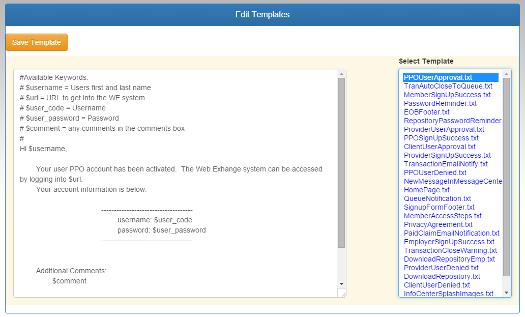The height and width of the screenshot is (317, 525).
Task: Pick HomePage.txt template
Action: click(426, 190)
